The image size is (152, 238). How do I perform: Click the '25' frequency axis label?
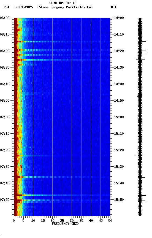coord(62,221)
